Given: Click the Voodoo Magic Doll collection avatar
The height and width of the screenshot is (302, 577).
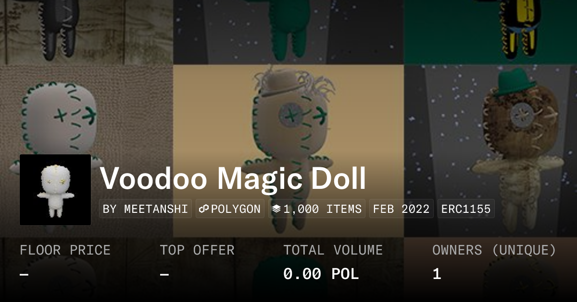Looking at the screenshot, I should click(x=55, y=190).
